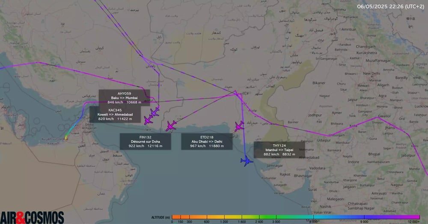The height and width of the screenshot is (224, 428).
Task: Click the 12 000+ legend value
Action: coord(414,222)
